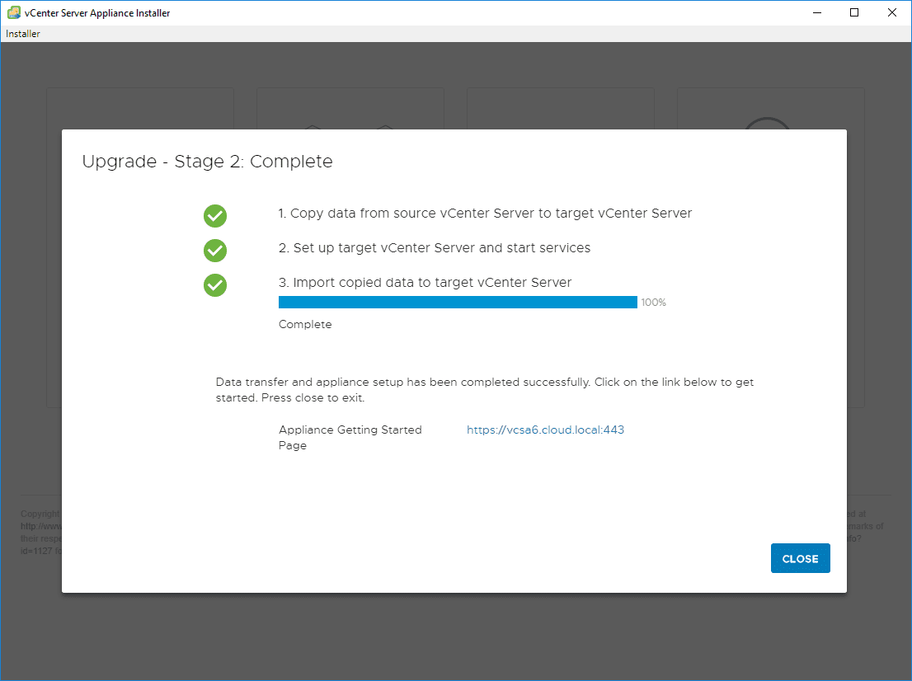The width and height of the screenshot is (912, 681).
Task: Click the vCenter installer app icon in the title bar
Action: coord(14,12)
